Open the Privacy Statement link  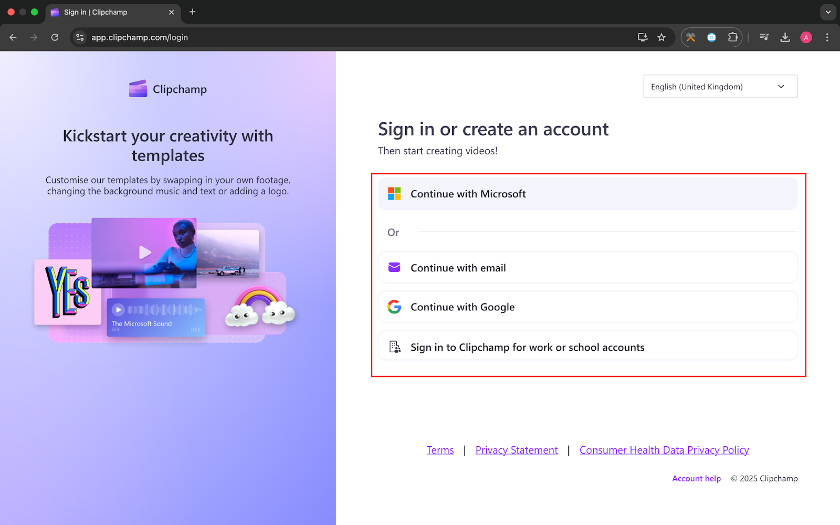click(x=516, y=450)
